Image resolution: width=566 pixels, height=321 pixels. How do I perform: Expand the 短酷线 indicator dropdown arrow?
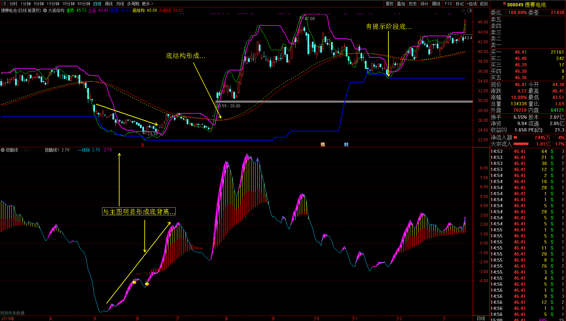tap(3, 150)
